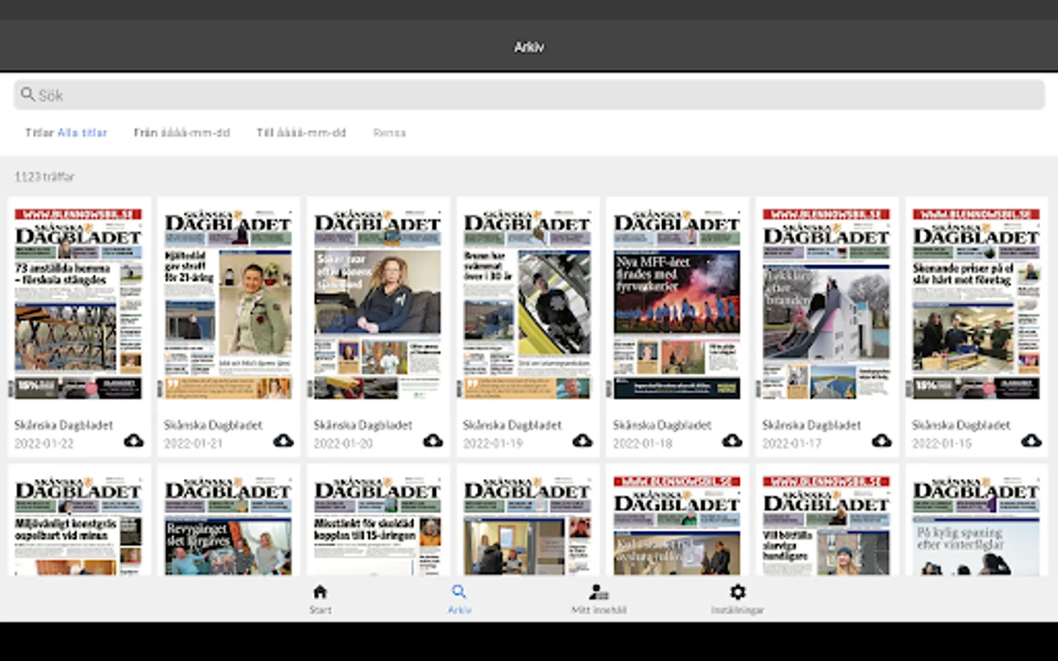
Task: Open the front page cover of the 2022-01-15 issue
Action: (x=976, y=303)
